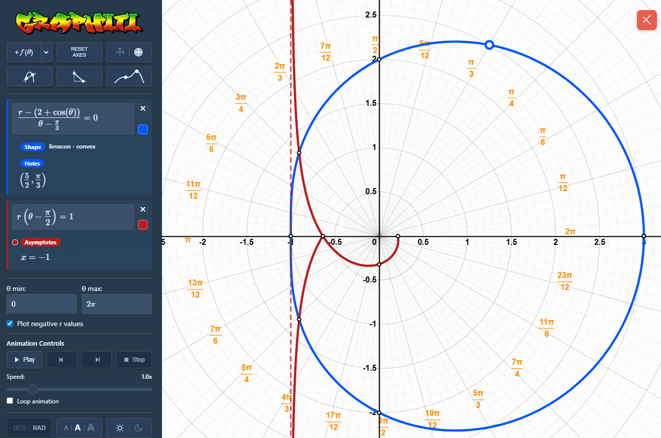The width and height of the screenshot is (661, 438).
Task: Close the graph with the red X button
Action: 647,20
